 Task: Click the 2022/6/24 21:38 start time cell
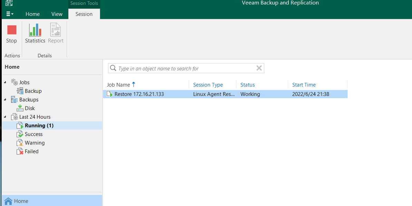pyautogui.click(x=311, y=94)
